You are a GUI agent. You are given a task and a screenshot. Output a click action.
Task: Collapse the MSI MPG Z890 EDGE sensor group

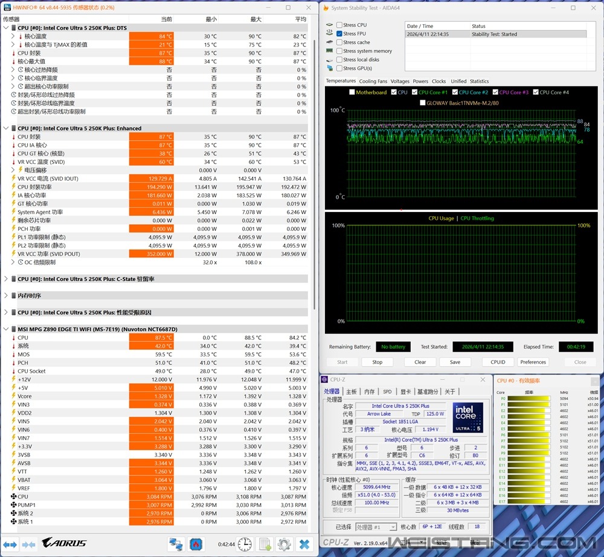coord(5,328)
